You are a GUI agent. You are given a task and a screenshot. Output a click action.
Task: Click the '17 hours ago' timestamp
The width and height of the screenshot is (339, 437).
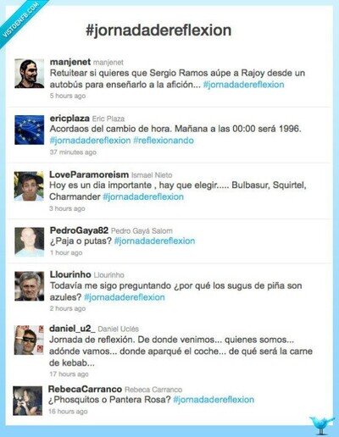tap(69, 374)
